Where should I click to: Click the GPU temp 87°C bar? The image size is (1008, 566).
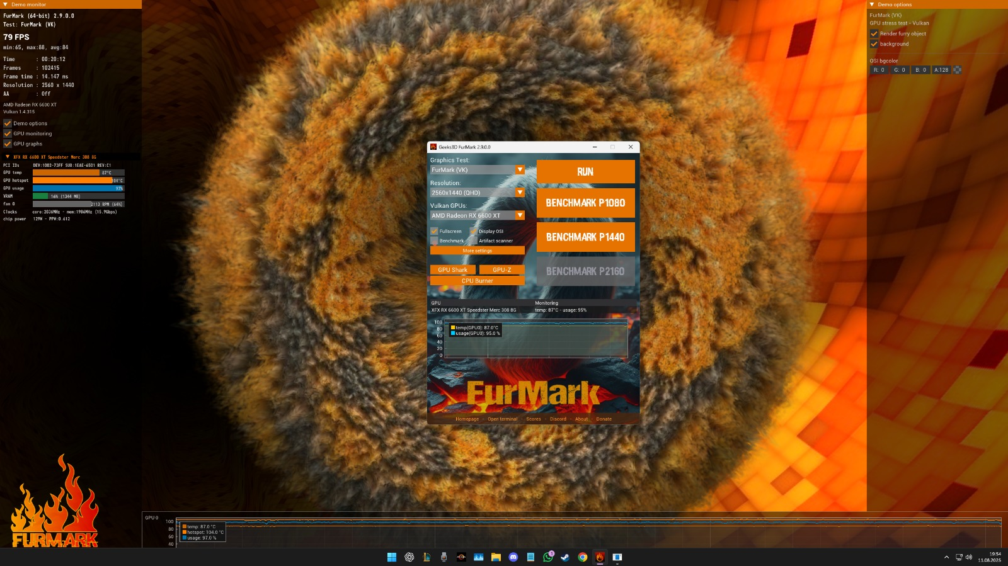78,173
